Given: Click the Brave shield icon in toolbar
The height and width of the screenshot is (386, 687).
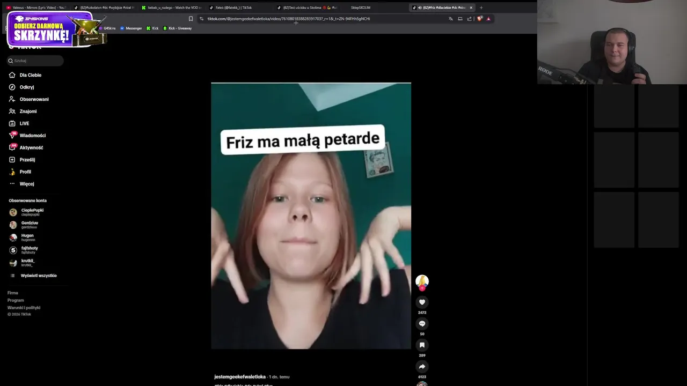Looking at the screenshot, I should click(479, 19).
